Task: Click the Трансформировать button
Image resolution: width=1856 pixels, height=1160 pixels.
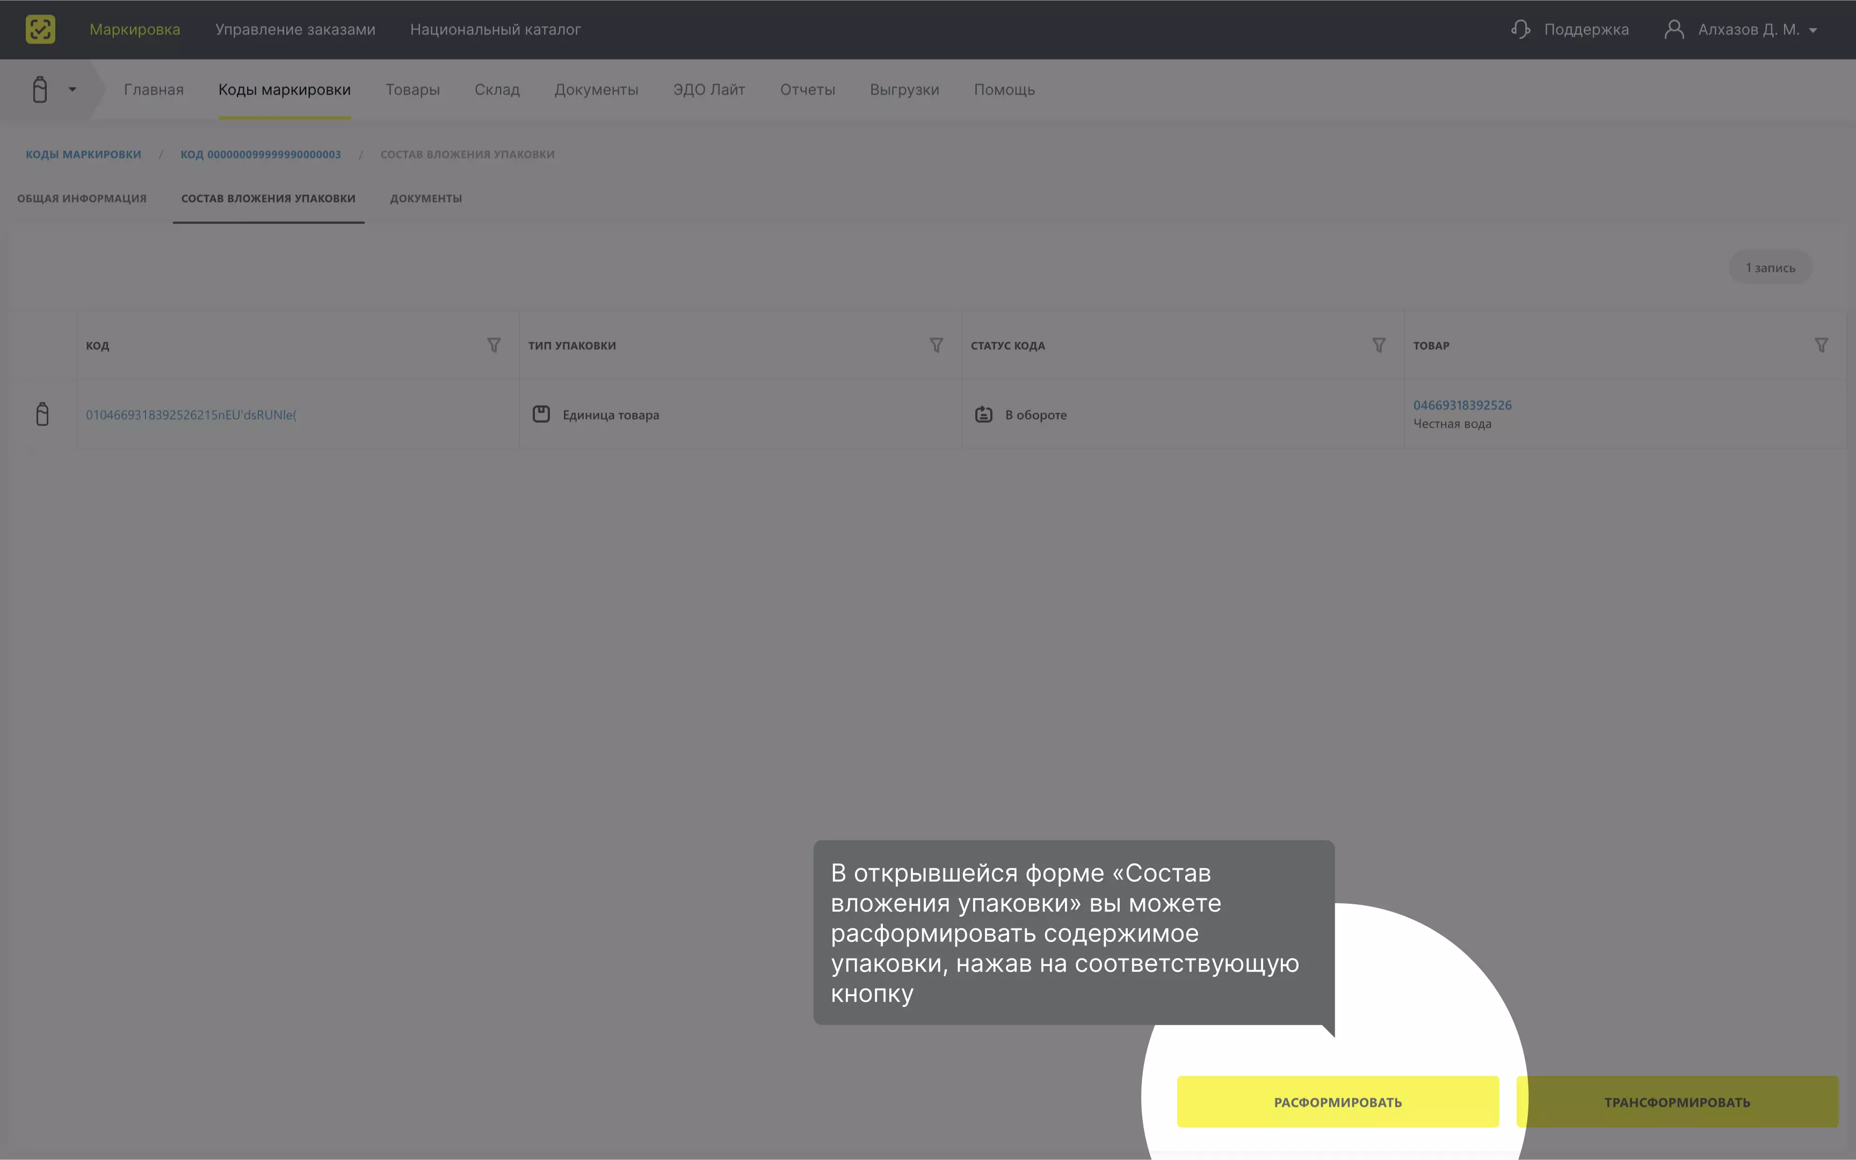Action: tap(1677, 1101)
